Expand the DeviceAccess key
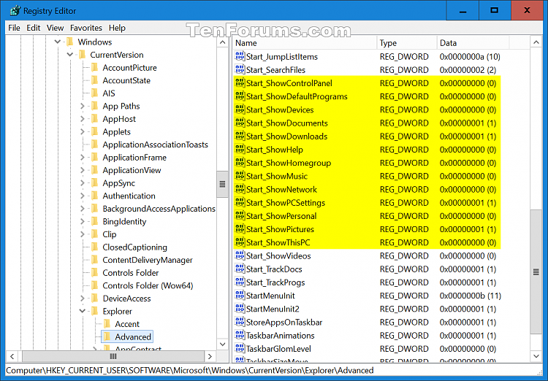 83,299
